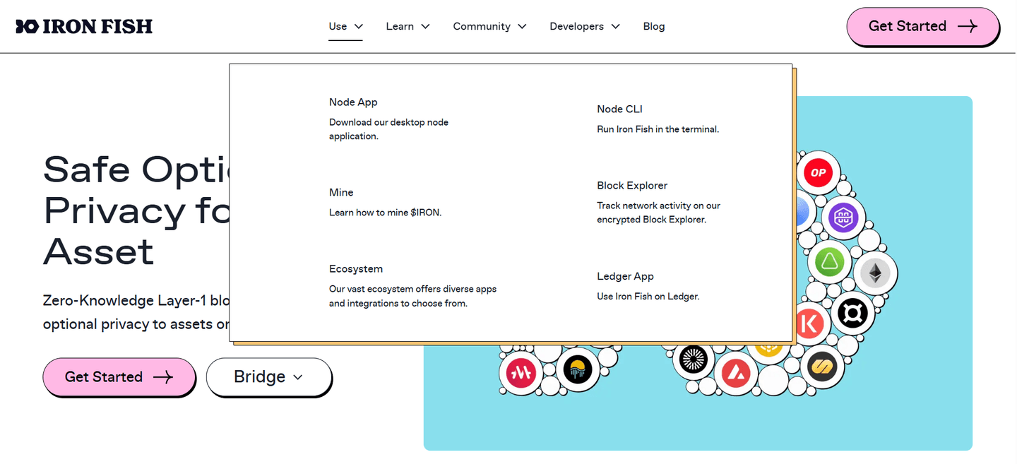Go to the Blog page
Viewport: 1017px width, 464px height.
pos(654,26)
